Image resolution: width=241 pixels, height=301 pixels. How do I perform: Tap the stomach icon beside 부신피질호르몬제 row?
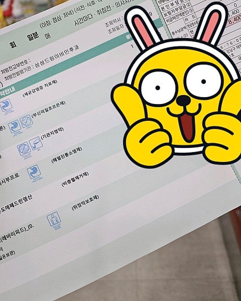click(x=14, y=126)
